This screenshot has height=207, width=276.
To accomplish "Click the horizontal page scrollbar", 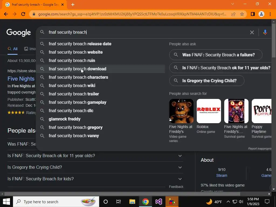I will 122,194.
